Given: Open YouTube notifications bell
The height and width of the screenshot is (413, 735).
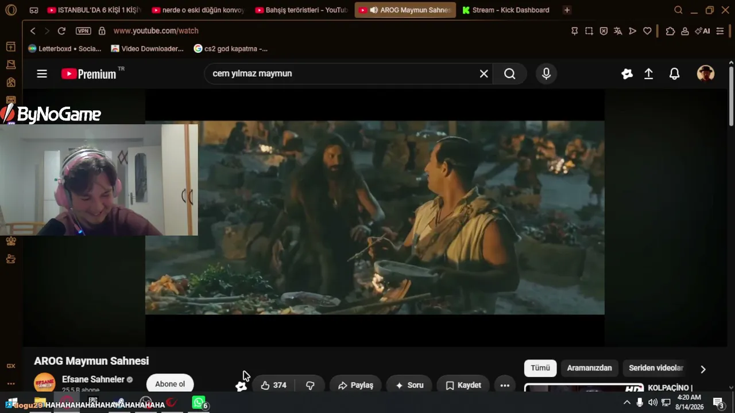Looking at the screenshot, I should point(675,73).
